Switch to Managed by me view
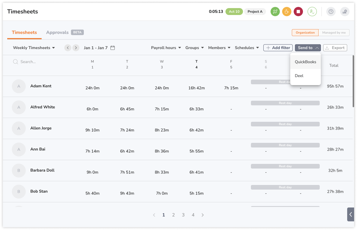 pos(334,33)
